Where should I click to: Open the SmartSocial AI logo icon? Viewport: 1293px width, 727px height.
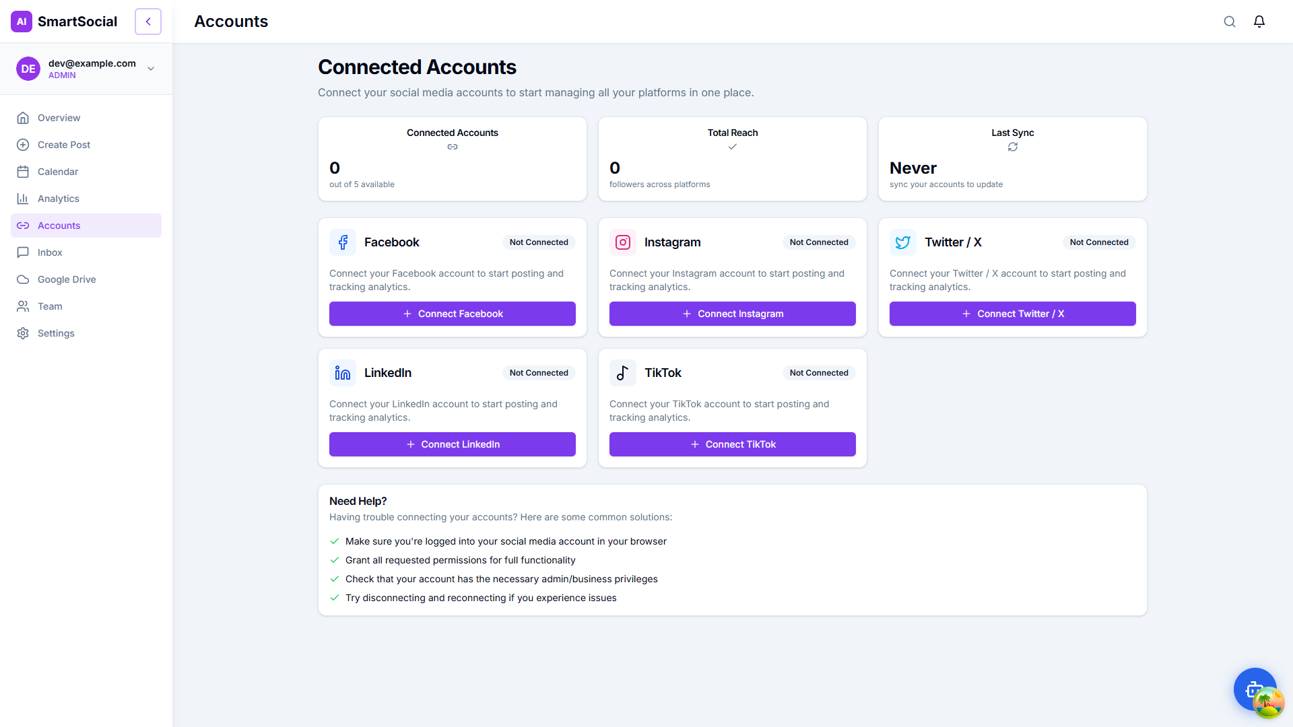[x=22, y=21]
